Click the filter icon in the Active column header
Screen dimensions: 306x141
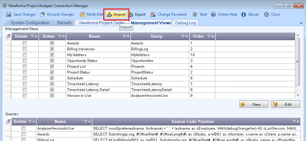click(59, 36)
